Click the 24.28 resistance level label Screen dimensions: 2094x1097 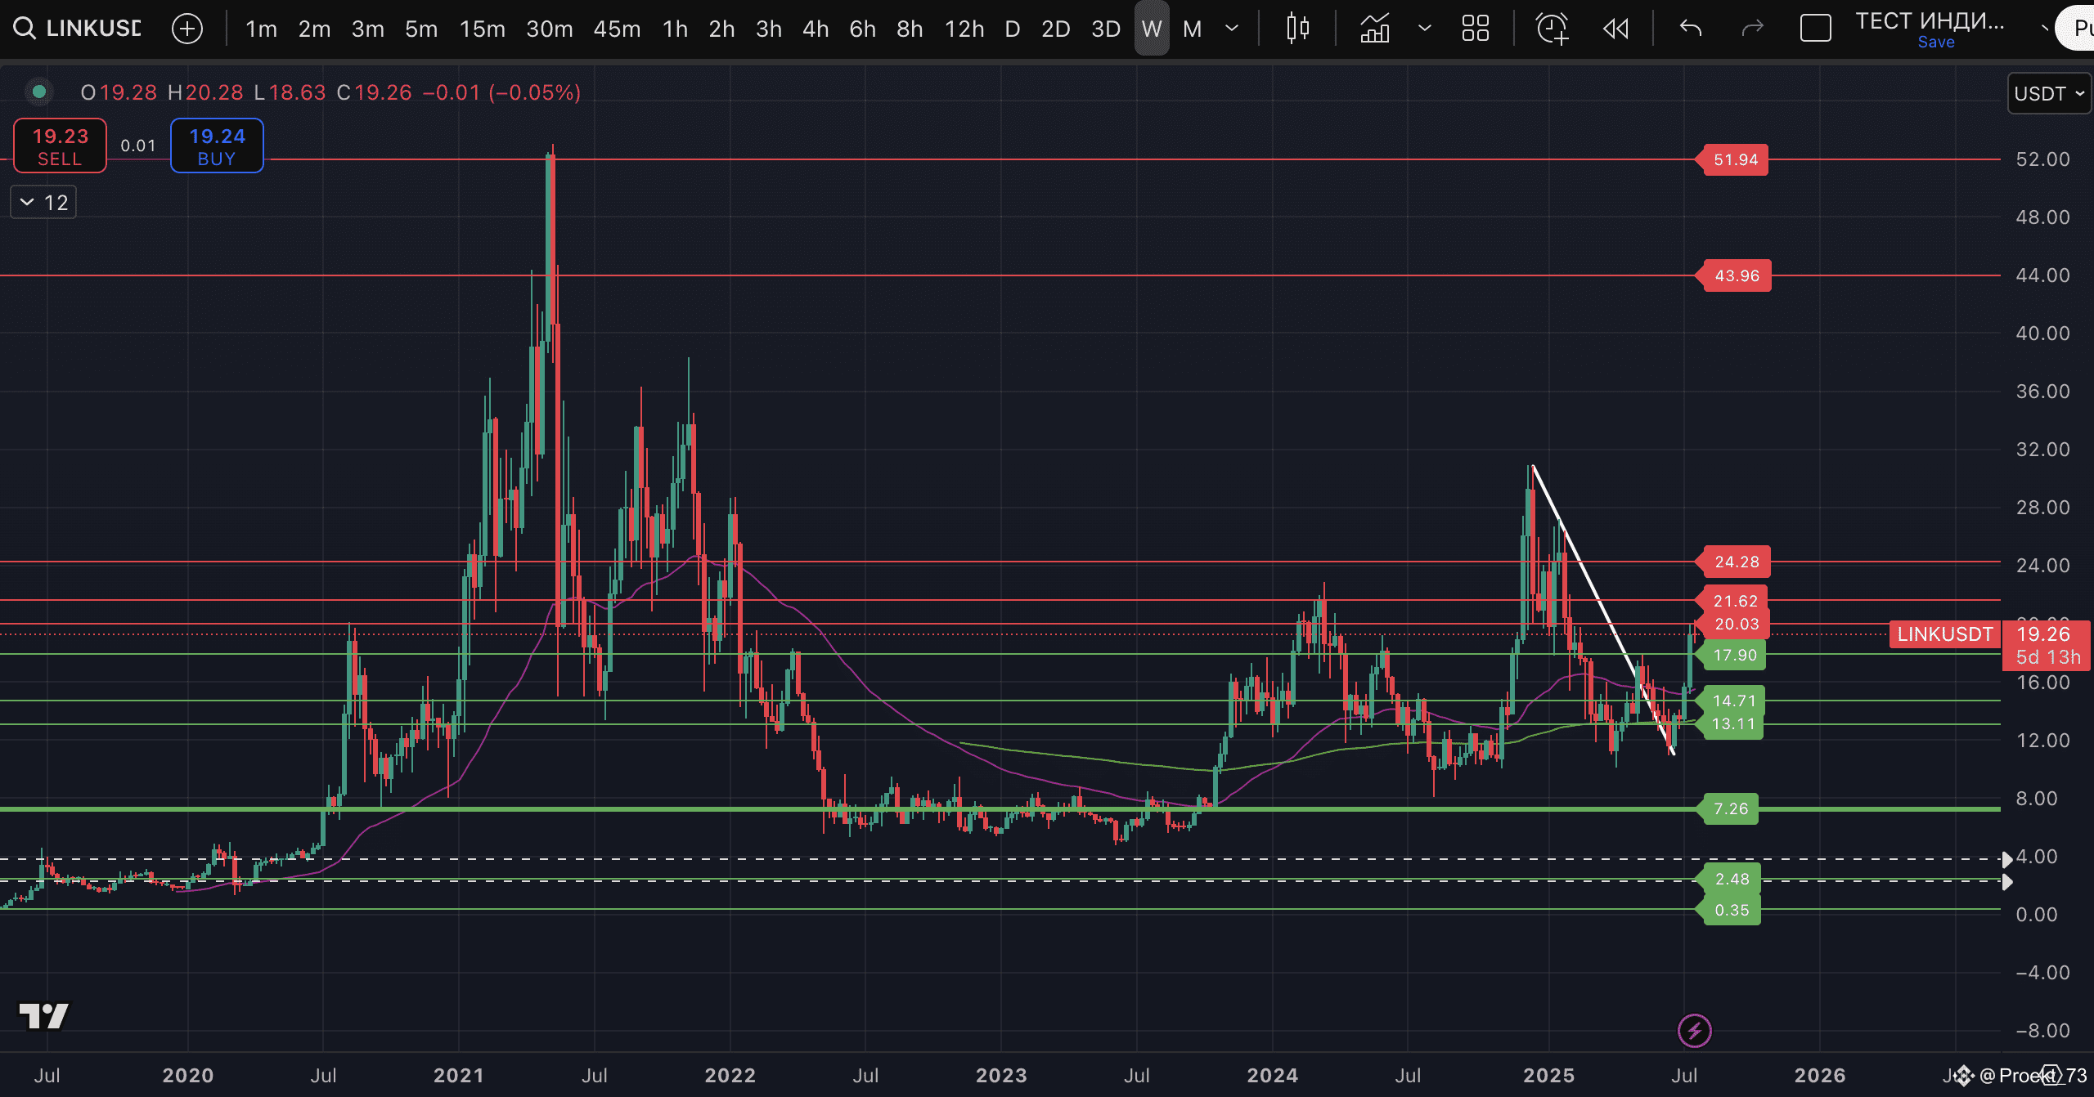tap(1734, 562)
